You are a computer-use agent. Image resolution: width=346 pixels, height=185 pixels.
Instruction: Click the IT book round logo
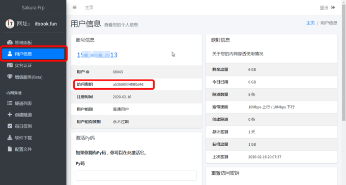click(10, 24)
